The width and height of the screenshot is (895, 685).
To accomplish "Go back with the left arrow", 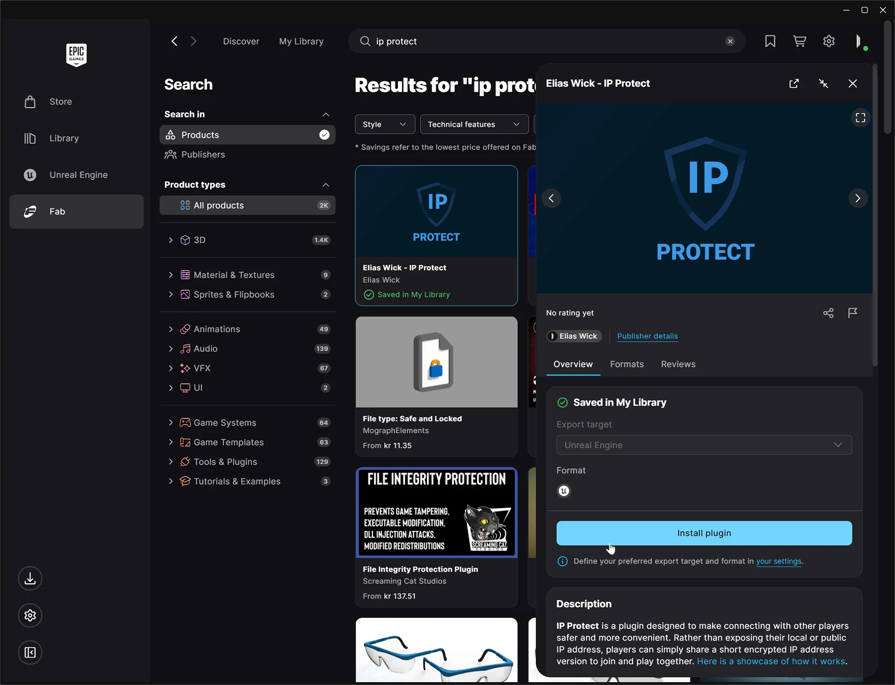I will tap(174, 41).
